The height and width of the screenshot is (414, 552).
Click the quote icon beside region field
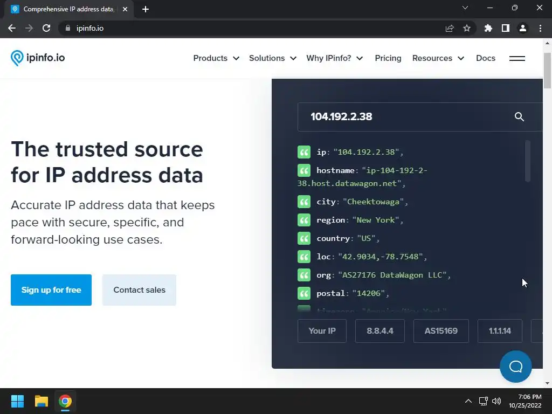click(304, 220)
